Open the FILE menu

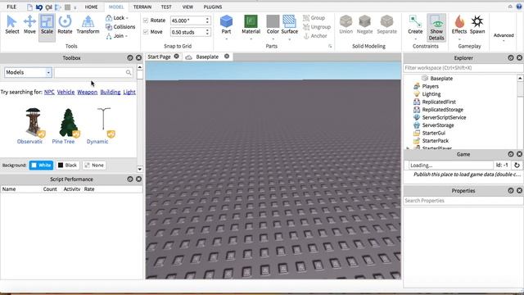(11, 7)
